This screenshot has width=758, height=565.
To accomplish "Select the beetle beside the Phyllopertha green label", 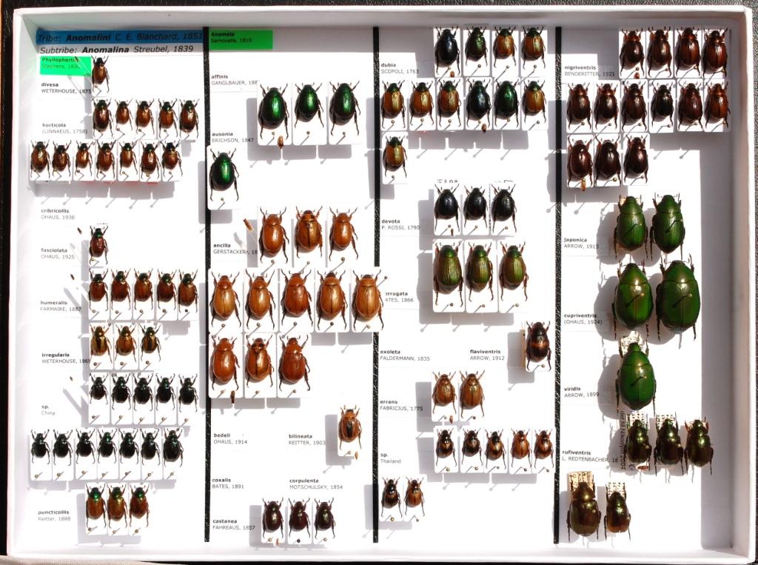I will click(99, 72).
